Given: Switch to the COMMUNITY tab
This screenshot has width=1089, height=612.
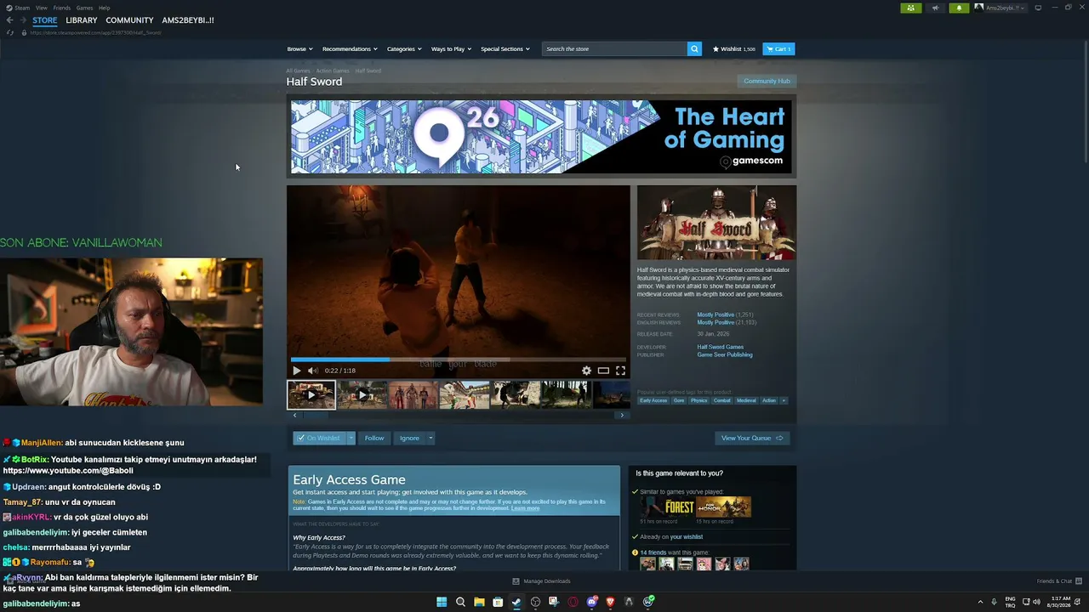Looking at the screenshot, I should (129, 20).
